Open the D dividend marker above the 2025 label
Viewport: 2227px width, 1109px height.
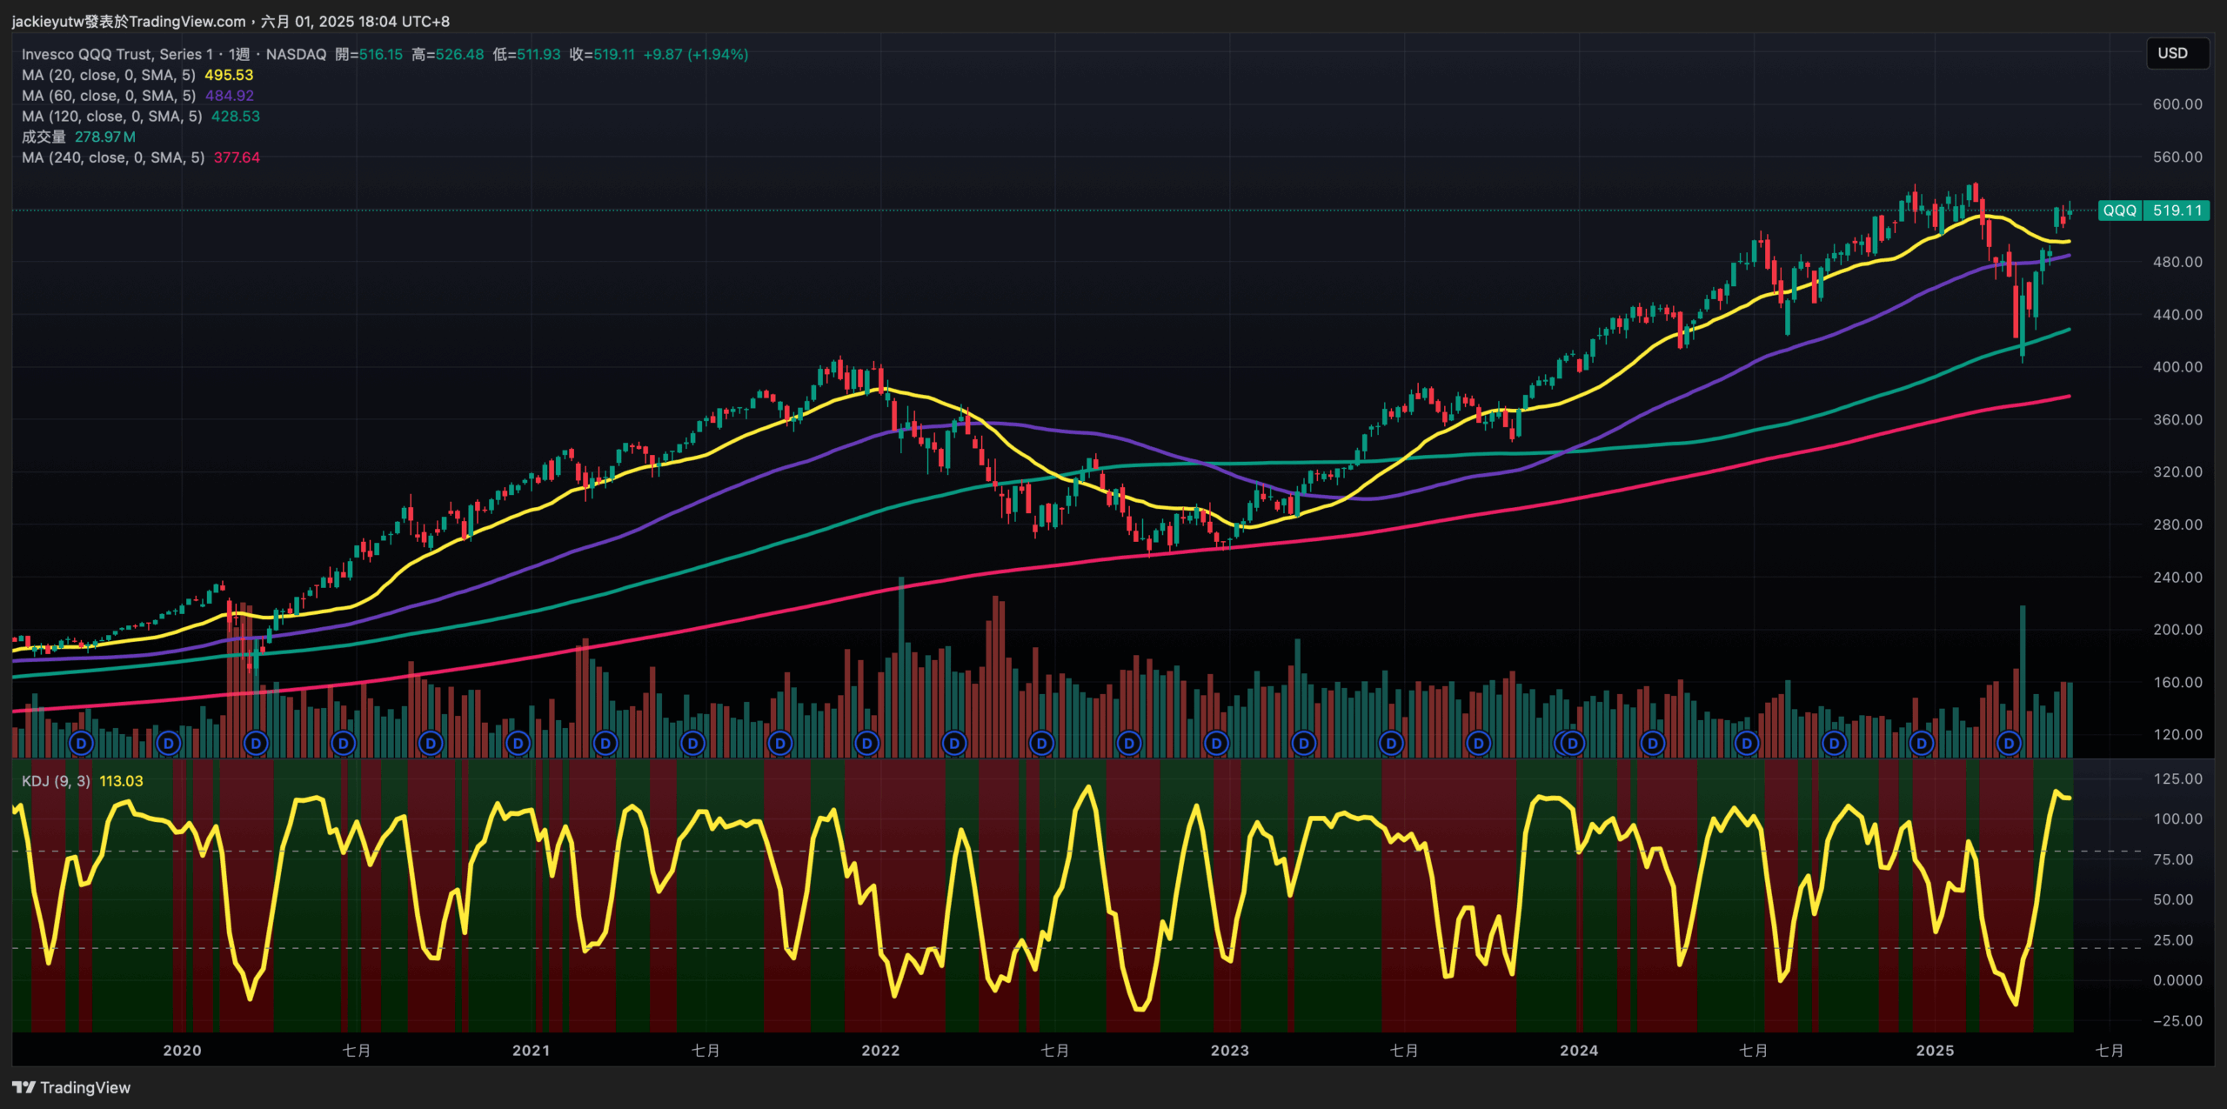1921,744
